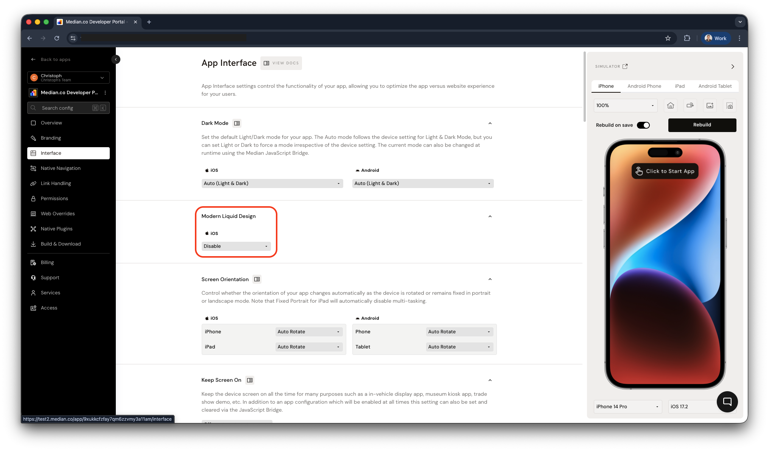Open the live chat bubble icon
Screen dimensions: 769x451
[727, 401]
